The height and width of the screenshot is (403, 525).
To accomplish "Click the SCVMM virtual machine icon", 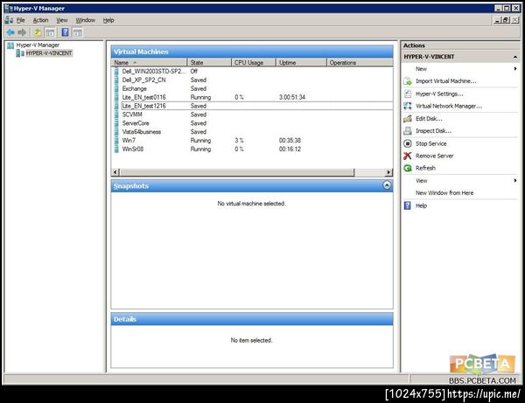I will pyautogui.click(x=116, y=115).
